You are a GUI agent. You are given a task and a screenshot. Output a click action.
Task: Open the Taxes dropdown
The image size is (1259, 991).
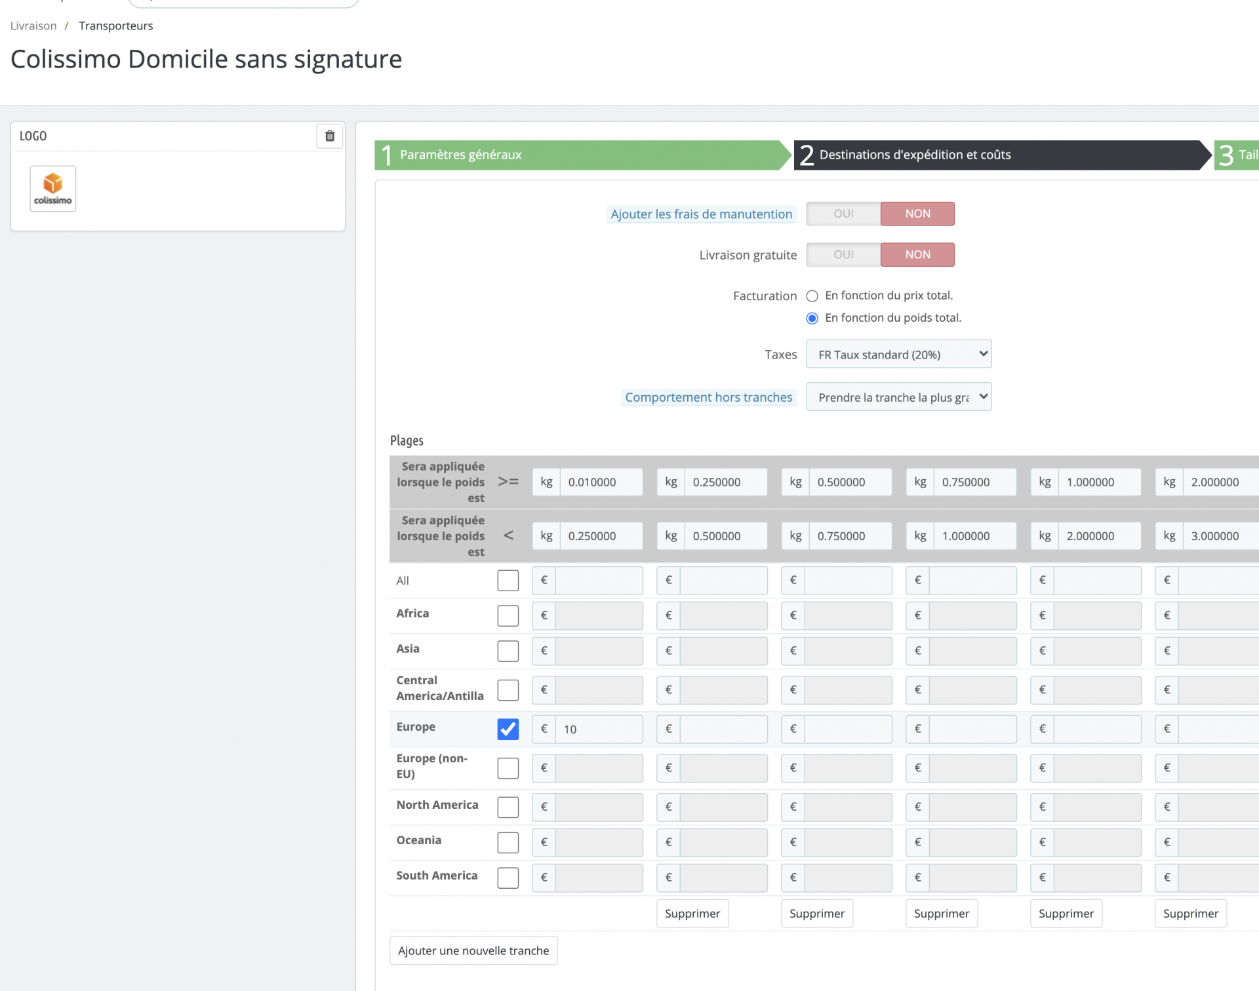(898, 355)
